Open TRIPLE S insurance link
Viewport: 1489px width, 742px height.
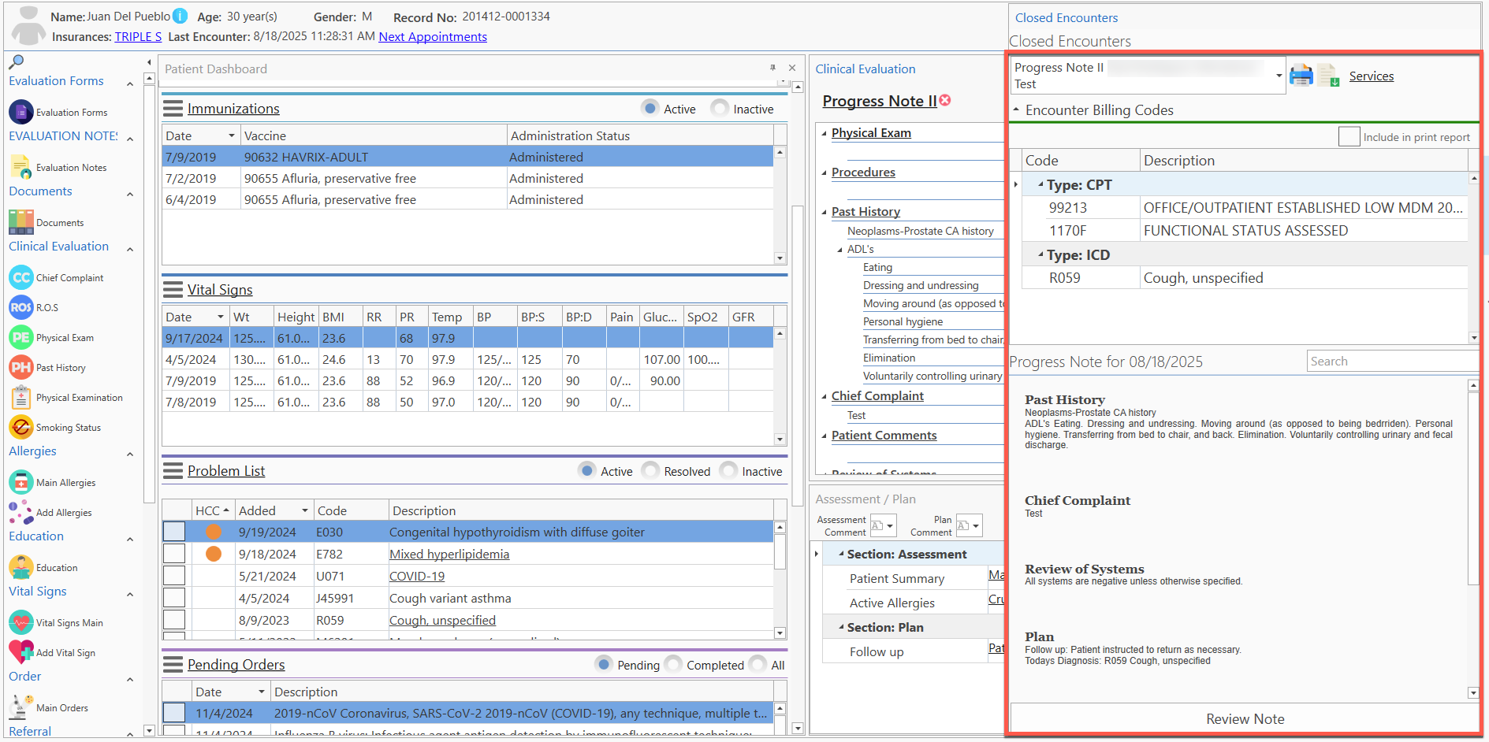tap(138, 36)
